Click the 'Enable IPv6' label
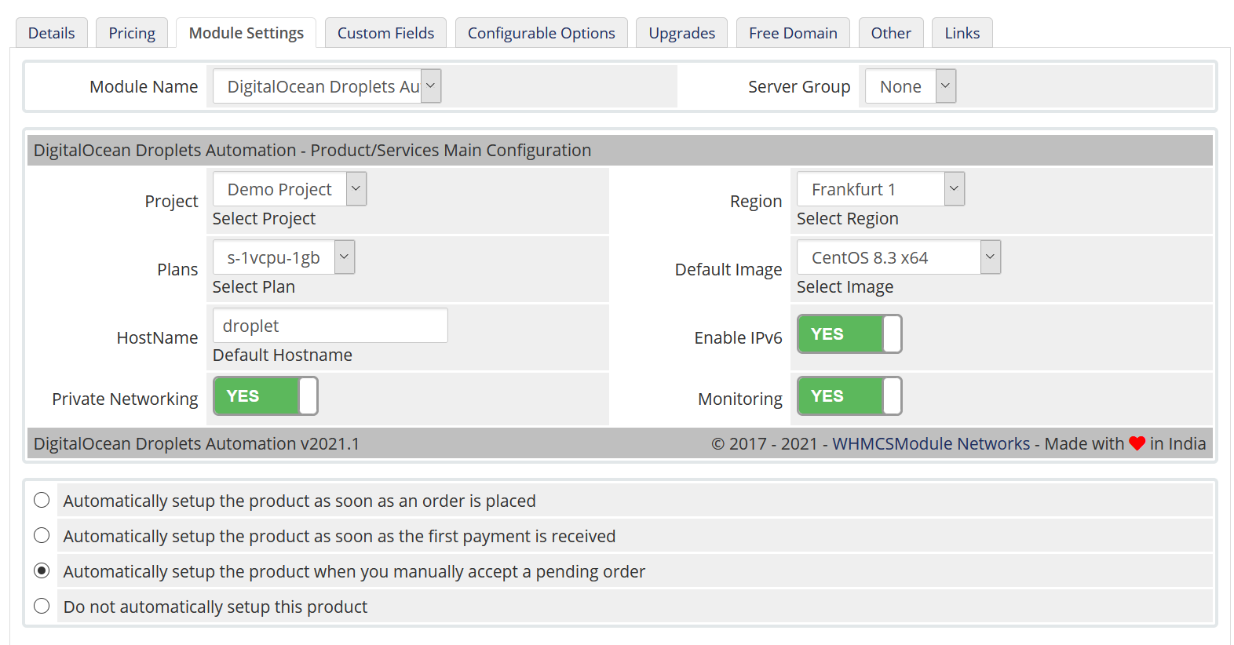 click(738, 338)
